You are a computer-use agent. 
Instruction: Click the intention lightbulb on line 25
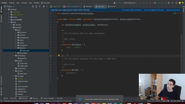coord(59,55)
